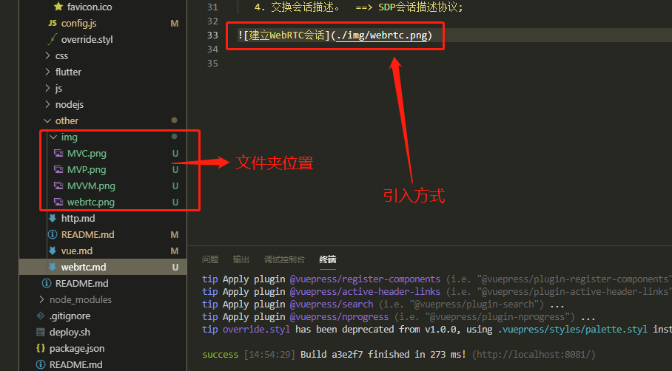Click the markdown arrow icon beside http.md

click(x=52, y=218)
